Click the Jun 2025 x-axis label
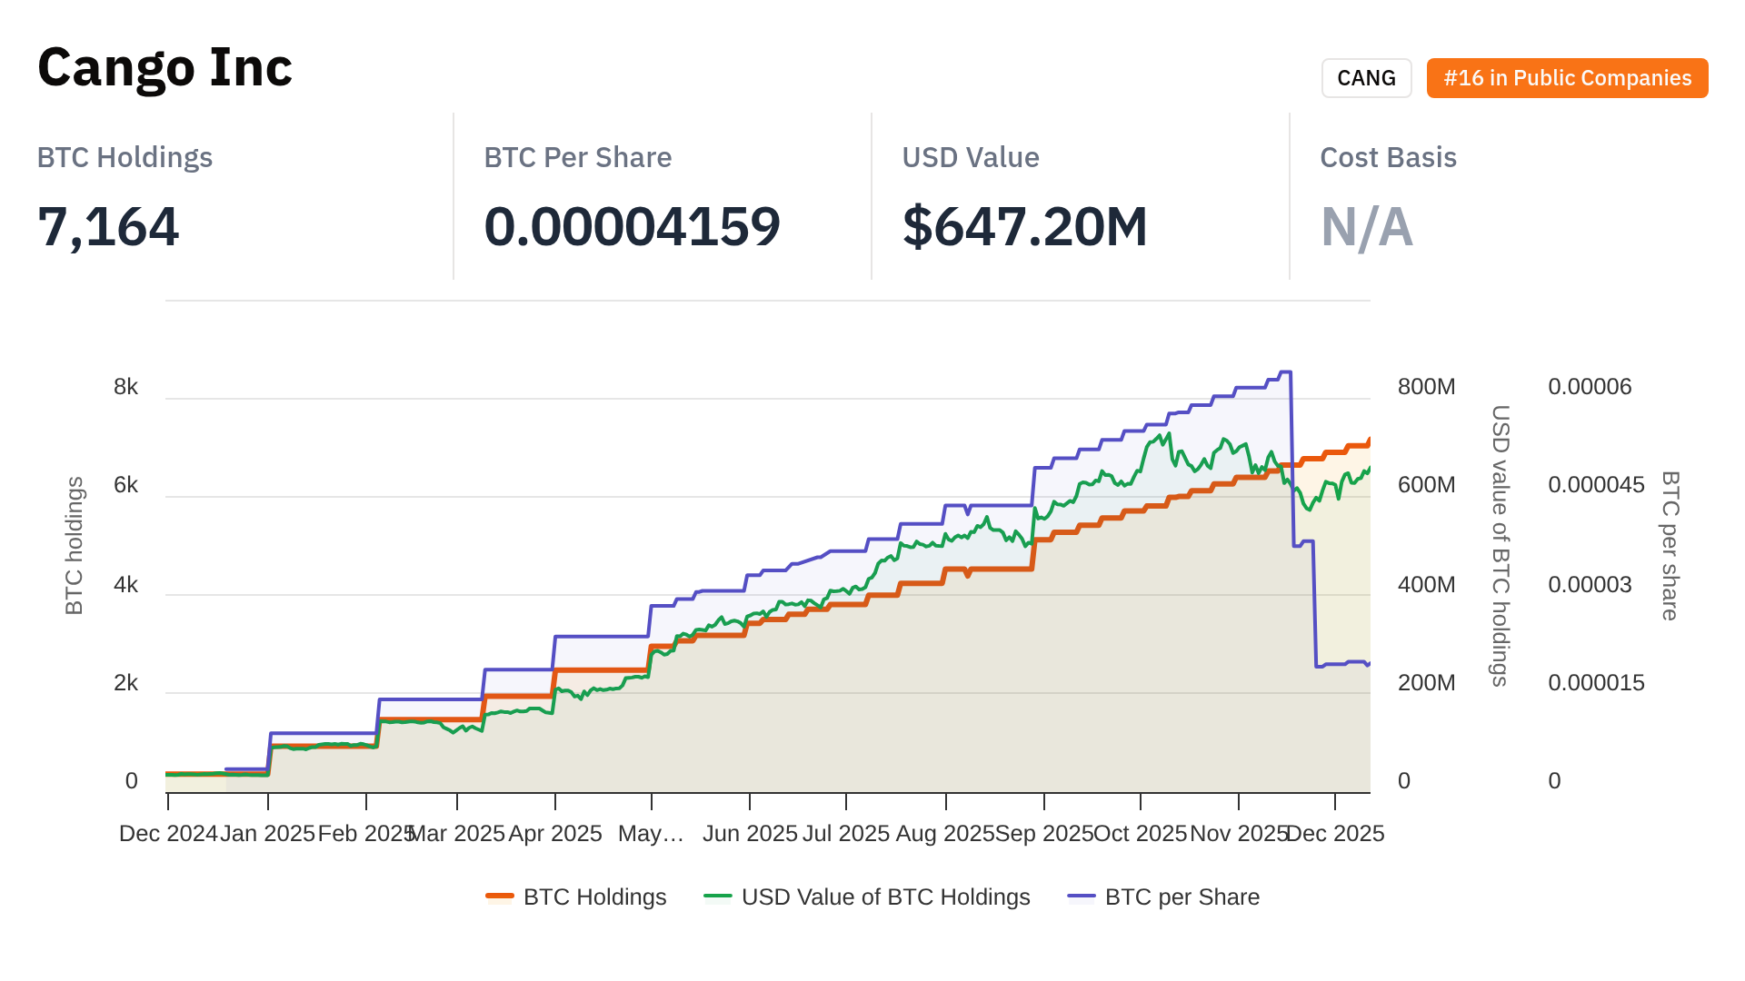The height and width of the screenshot is (981, 1745). (750, 834)
